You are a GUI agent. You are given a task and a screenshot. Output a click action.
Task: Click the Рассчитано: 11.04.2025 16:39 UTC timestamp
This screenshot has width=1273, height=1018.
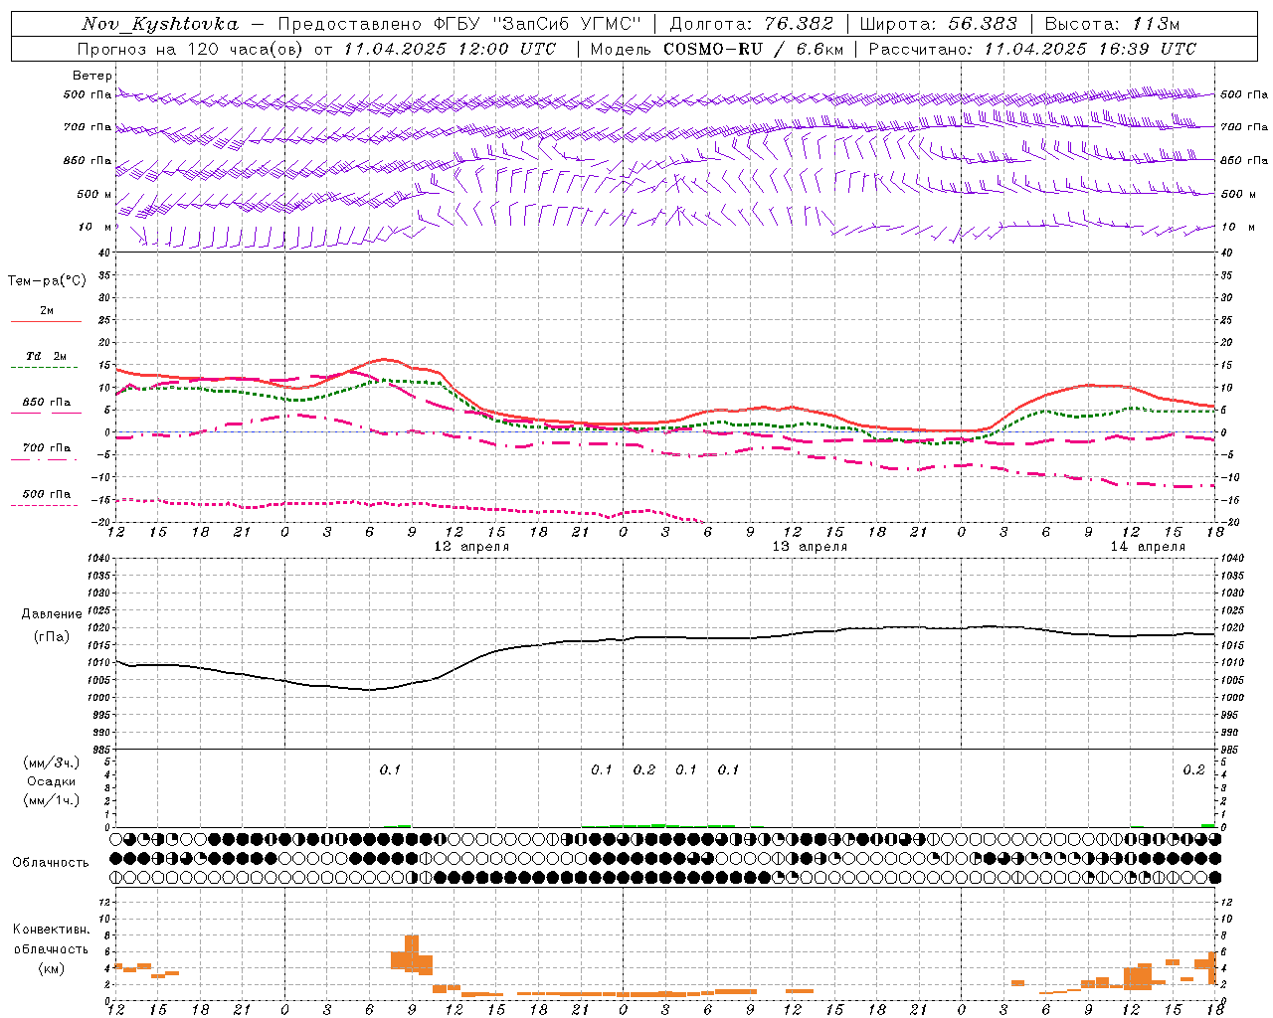(1032, 49)
